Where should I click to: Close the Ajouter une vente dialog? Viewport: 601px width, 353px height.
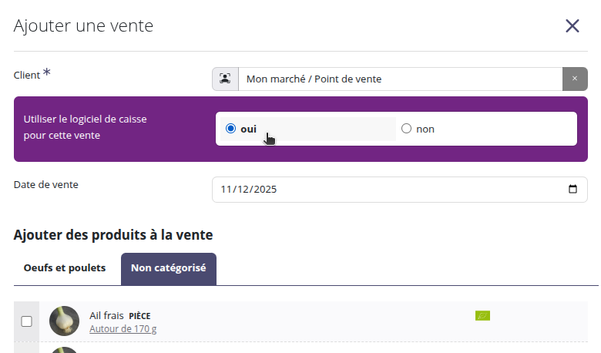[572, 26]
